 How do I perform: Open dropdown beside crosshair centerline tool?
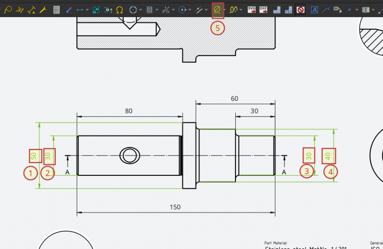[x=140, y=10]
